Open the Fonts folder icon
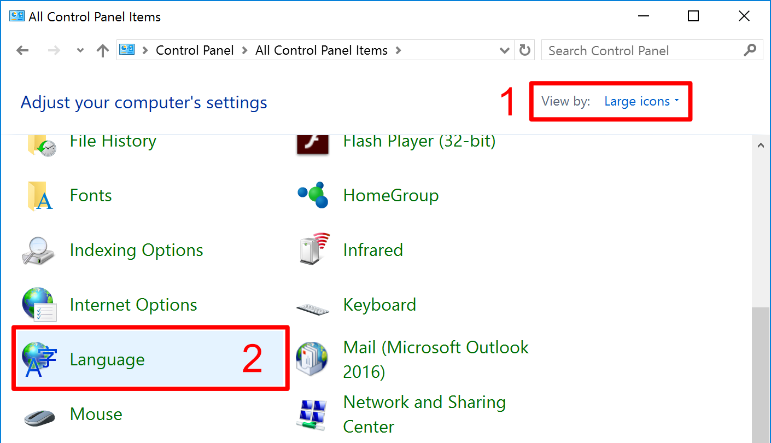The height and width of the screenshot is (443, 771). pos(39,196)
